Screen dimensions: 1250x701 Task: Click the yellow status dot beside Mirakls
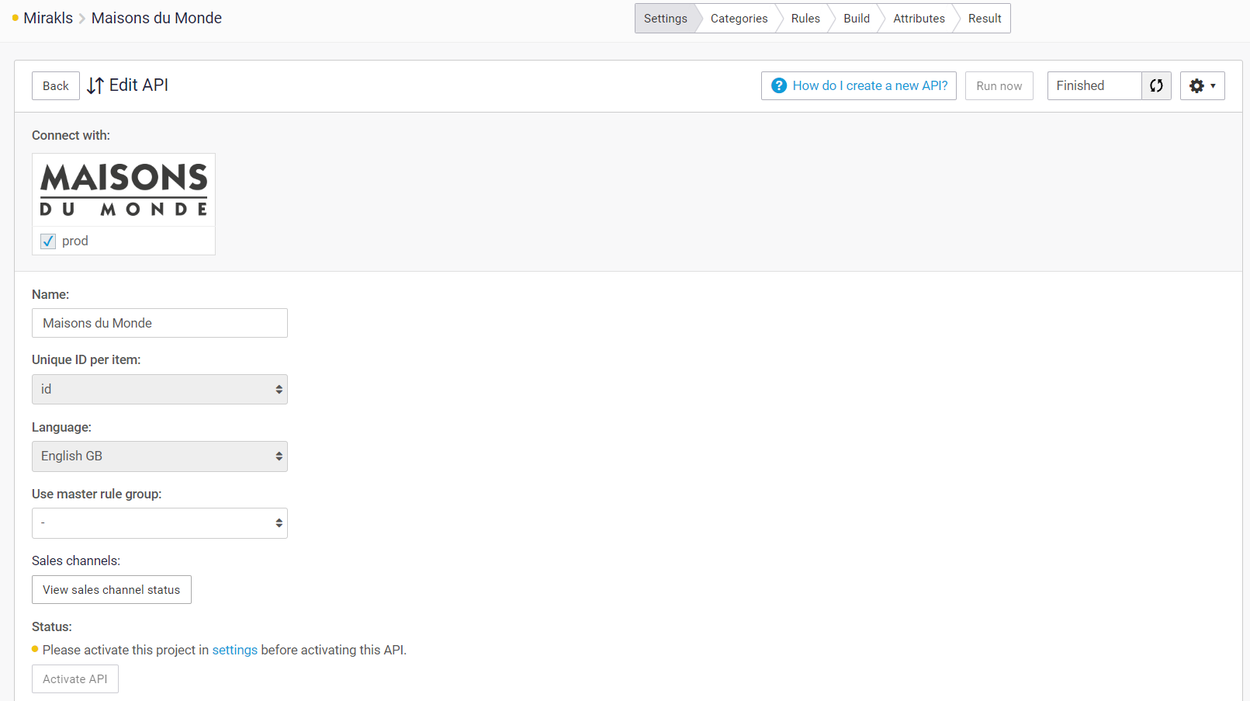click(x=16, y=18)
